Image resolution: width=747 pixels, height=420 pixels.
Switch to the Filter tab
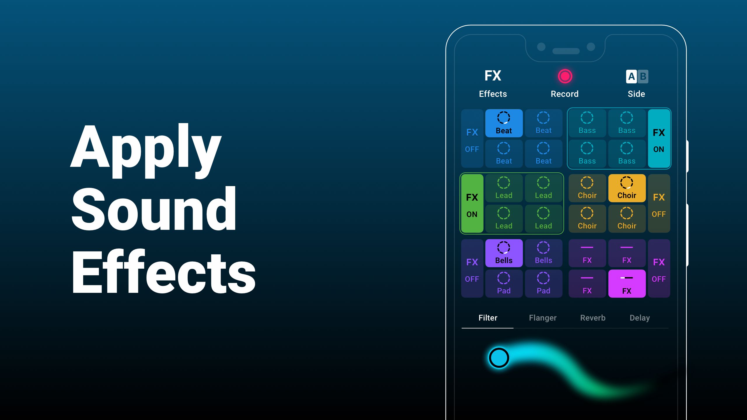488,317
